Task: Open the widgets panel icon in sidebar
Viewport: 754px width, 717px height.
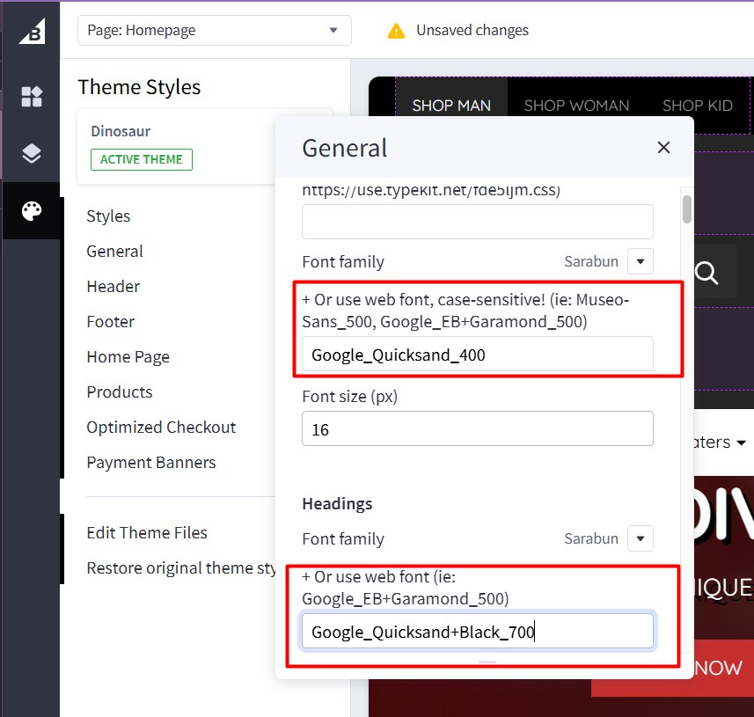Action: [x=32, y=96]
